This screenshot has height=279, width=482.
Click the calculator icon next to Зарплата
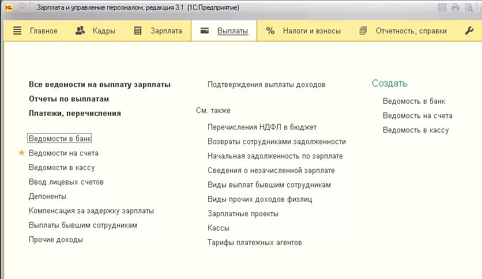[x=138, y=31]
